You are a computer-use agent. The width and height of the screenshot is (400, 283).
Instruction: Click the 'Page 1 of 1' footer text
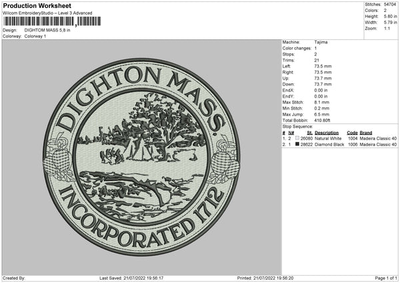[386, 278]
